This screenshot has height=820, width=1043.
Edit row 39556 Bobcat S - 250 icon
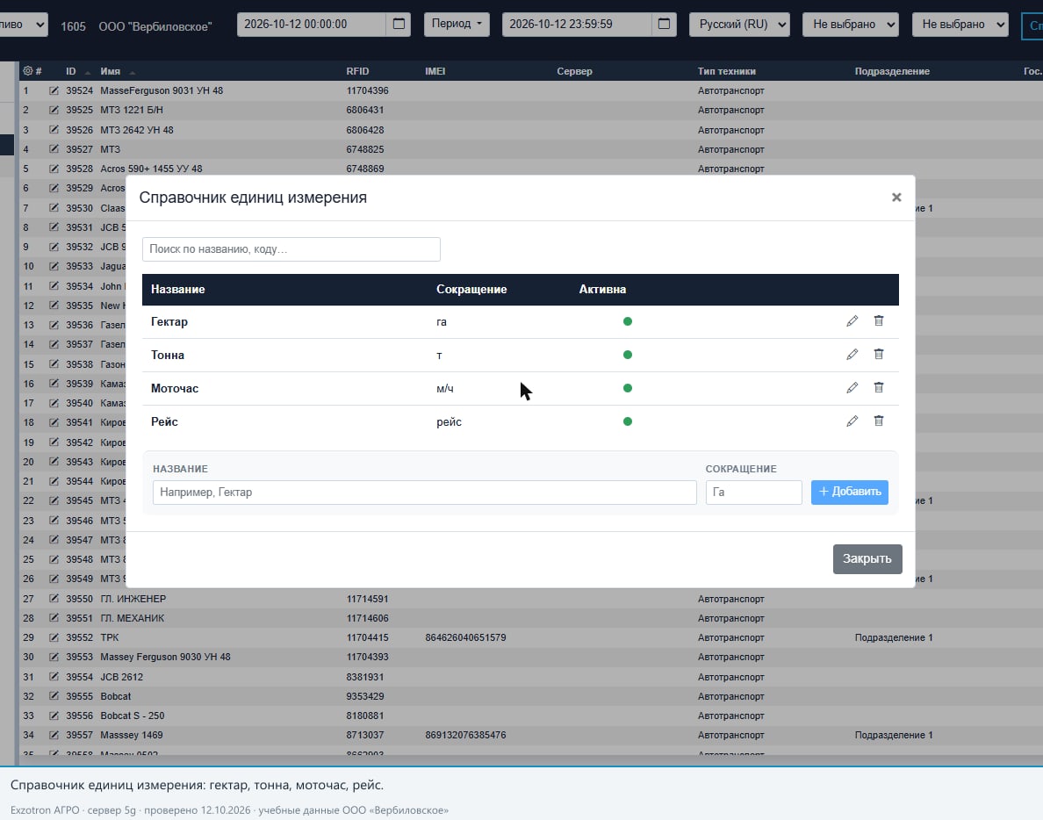(x=54, y=716)
